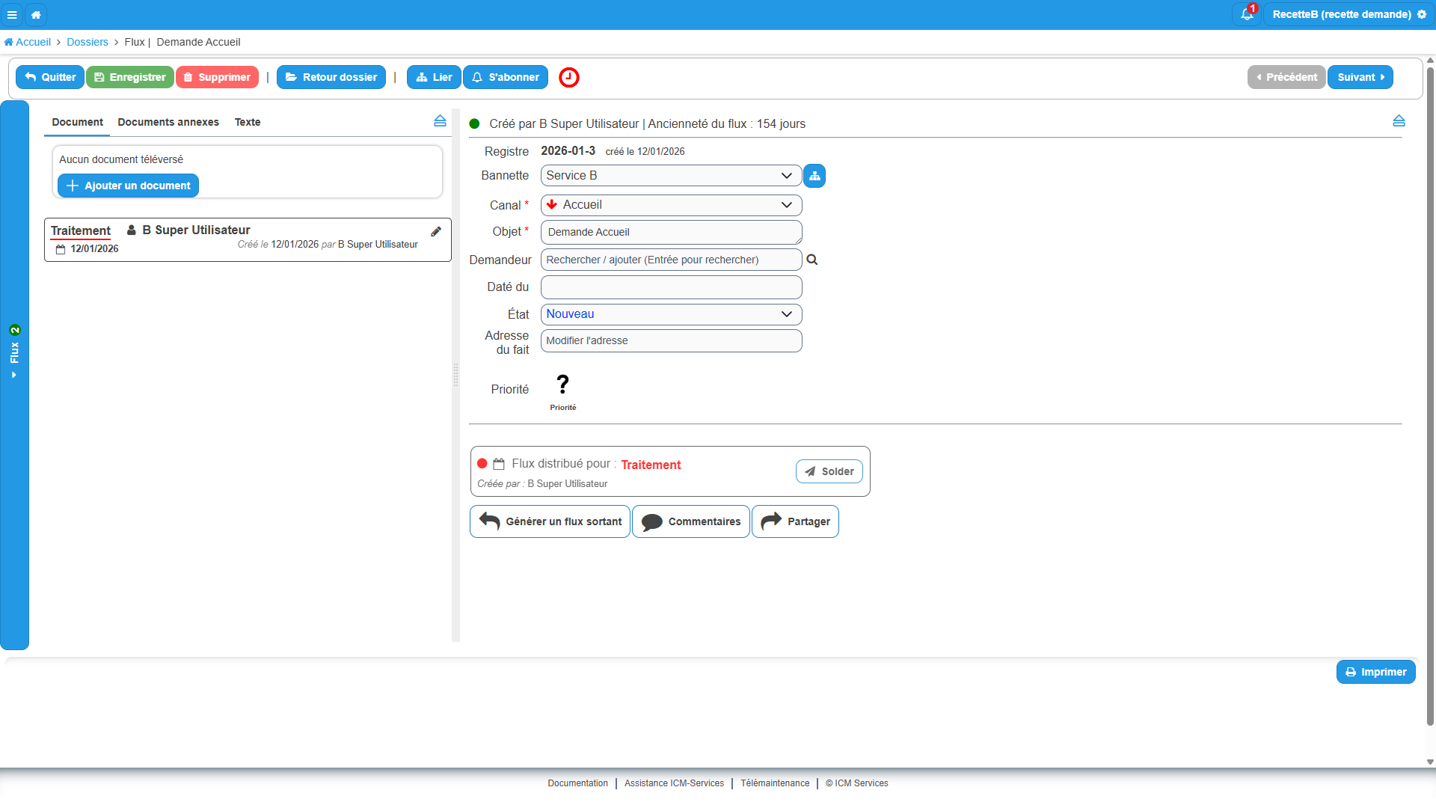Click the Lier button
The height and width of the screenshot is (808, 1436).
434,77
